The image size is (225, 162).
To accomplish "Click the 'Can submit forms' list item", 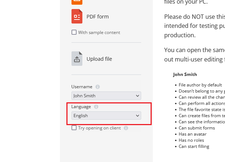I will tap(197, 128).
